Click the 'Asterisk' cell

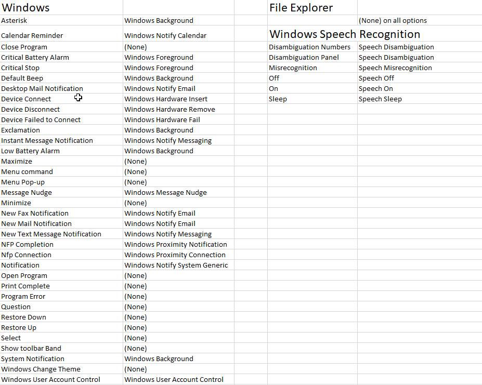click(x=61, y=20)
